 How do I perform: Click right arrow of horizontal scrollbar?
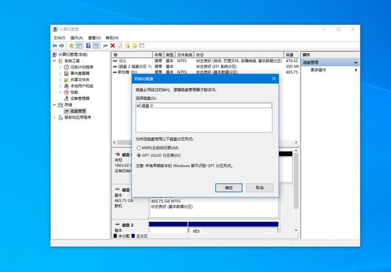pos(296,142)
